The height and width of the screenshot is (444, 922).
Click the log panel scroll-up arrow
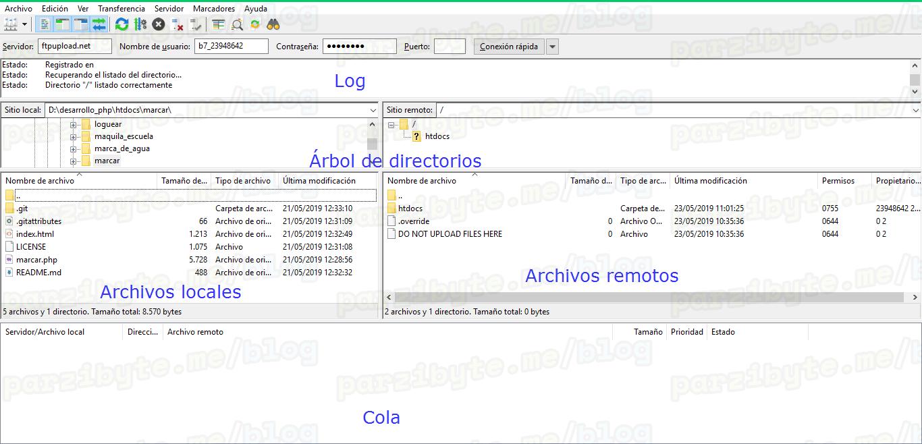click(x=915, y=65)
